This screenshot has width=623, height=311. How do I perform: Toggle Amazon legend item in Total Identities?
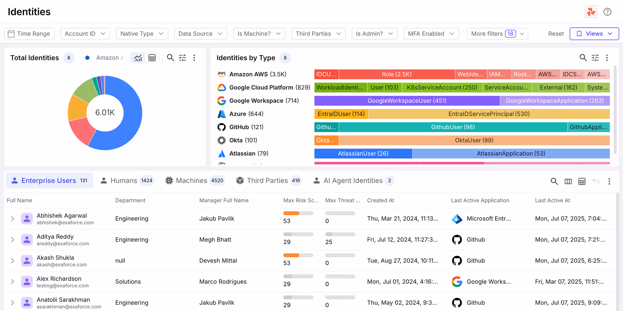(x=105, y=58)
